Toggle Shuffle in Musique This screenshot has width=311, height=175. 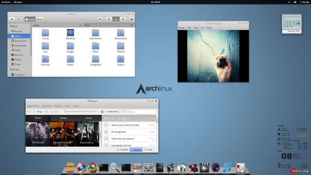click(122, 150)
